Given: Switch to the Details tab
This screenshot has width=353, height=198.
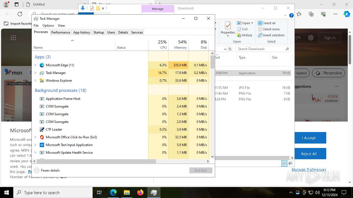Looking at the screenshot, I should coord(123,32).
